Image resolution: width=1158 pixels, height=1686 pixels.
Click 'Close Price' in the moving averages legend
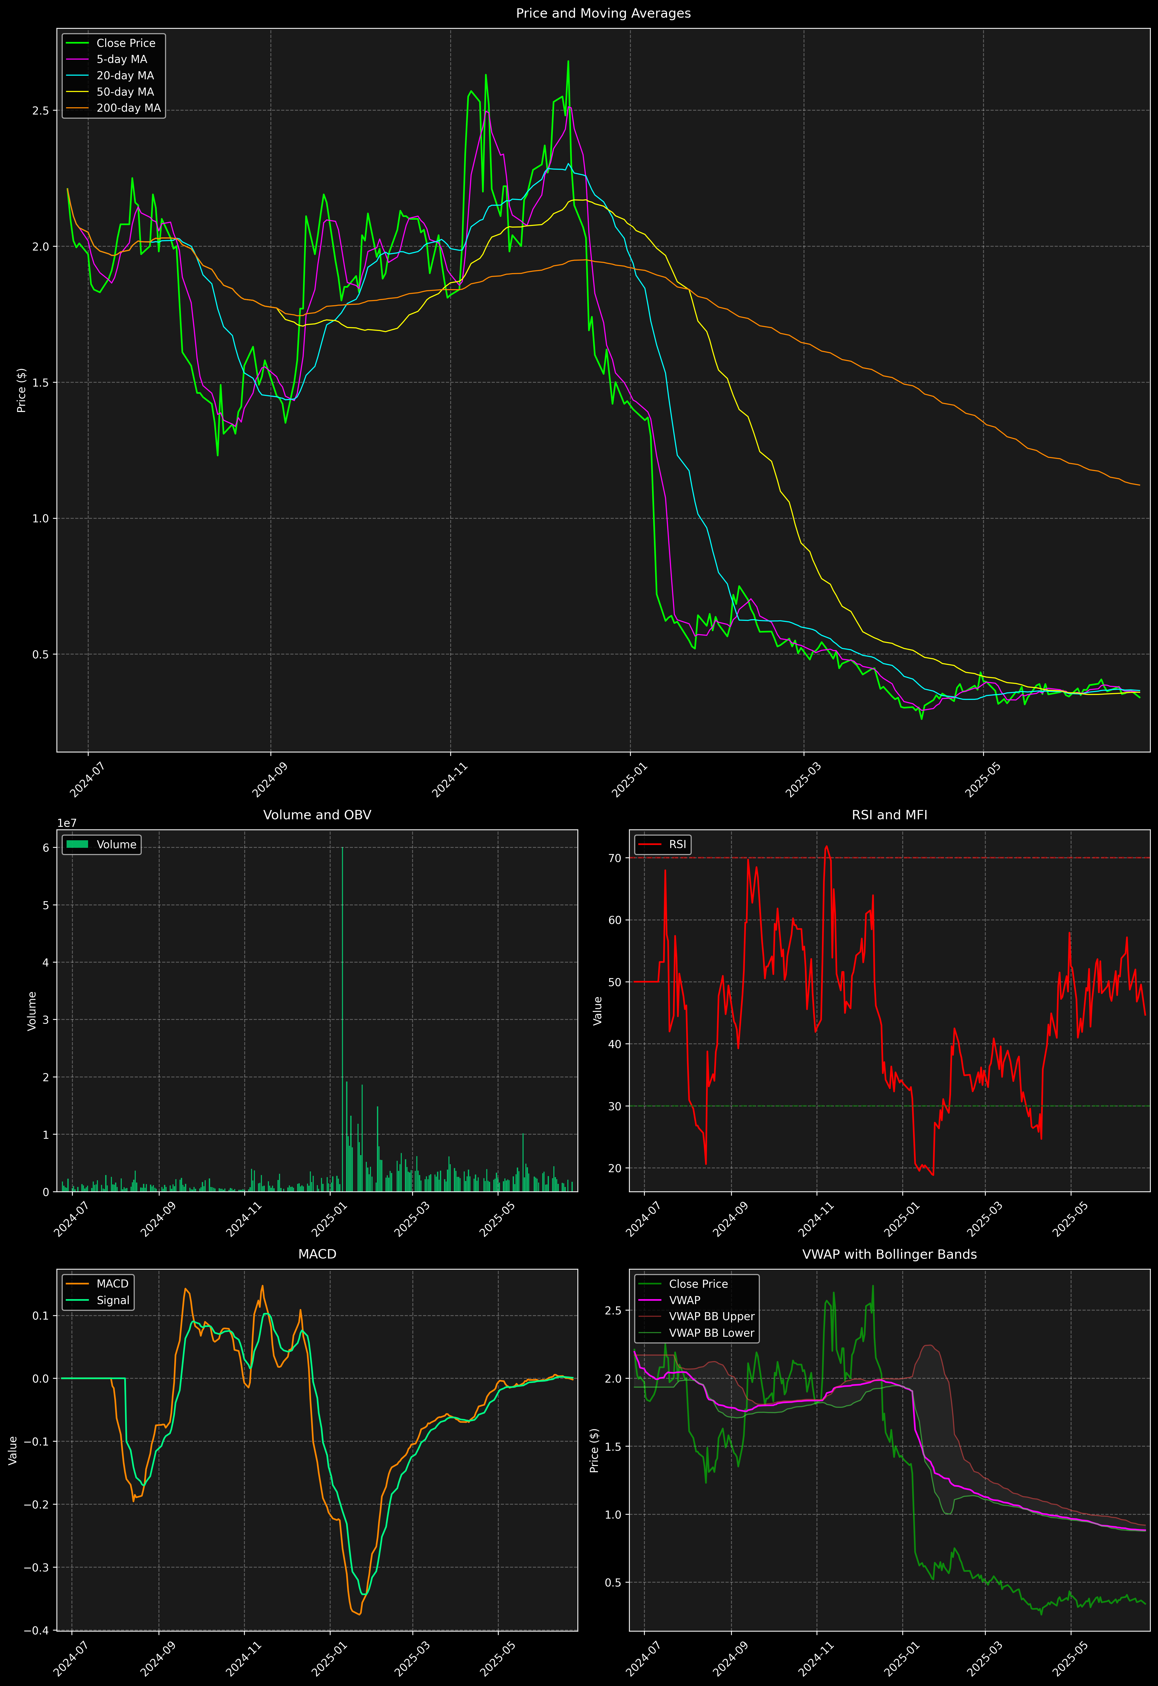[126, 44]
